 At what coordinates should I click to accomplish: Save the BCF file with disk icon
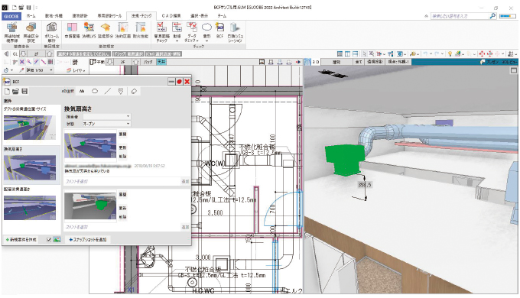pyautogui.click(x=24, y=91)
